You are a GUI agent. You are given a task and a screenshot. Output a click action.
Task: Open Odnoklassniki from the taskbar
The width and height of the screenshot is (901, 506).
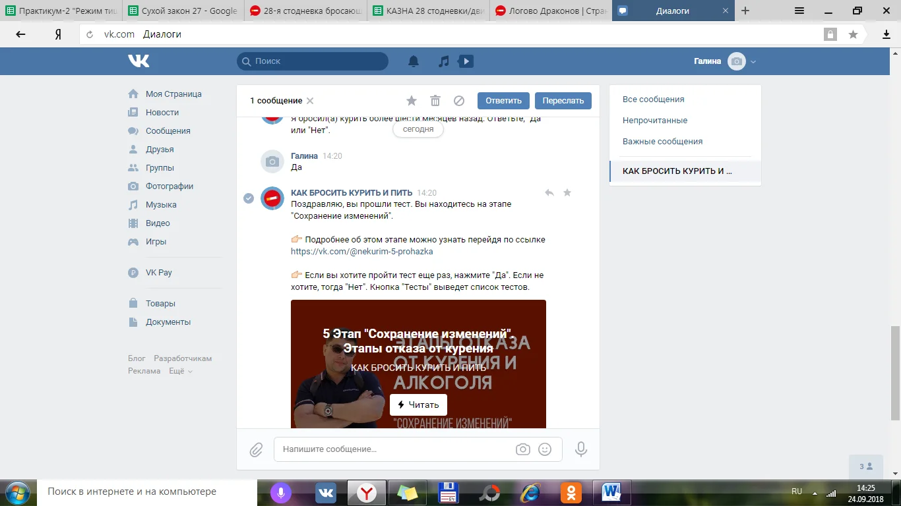[571, 492]
